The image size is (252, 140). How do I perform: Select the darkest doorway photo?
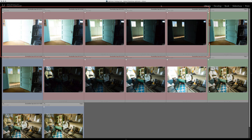point(187,32)
